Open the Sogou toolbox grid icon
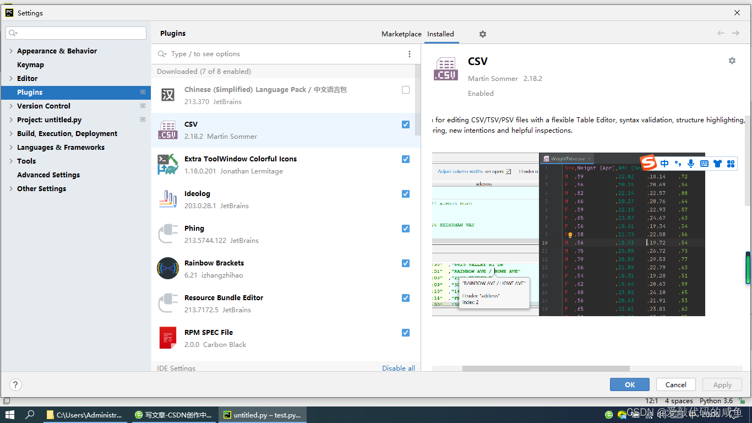The height and width of the screenshot is (423, 752). click(x=731, y=164)
